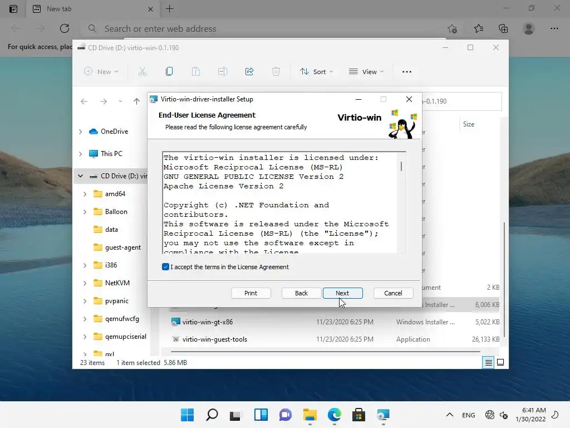Viewport: 570px width, 428px height.
Task: Add a new tab in Edge
Action: (169, 9)
